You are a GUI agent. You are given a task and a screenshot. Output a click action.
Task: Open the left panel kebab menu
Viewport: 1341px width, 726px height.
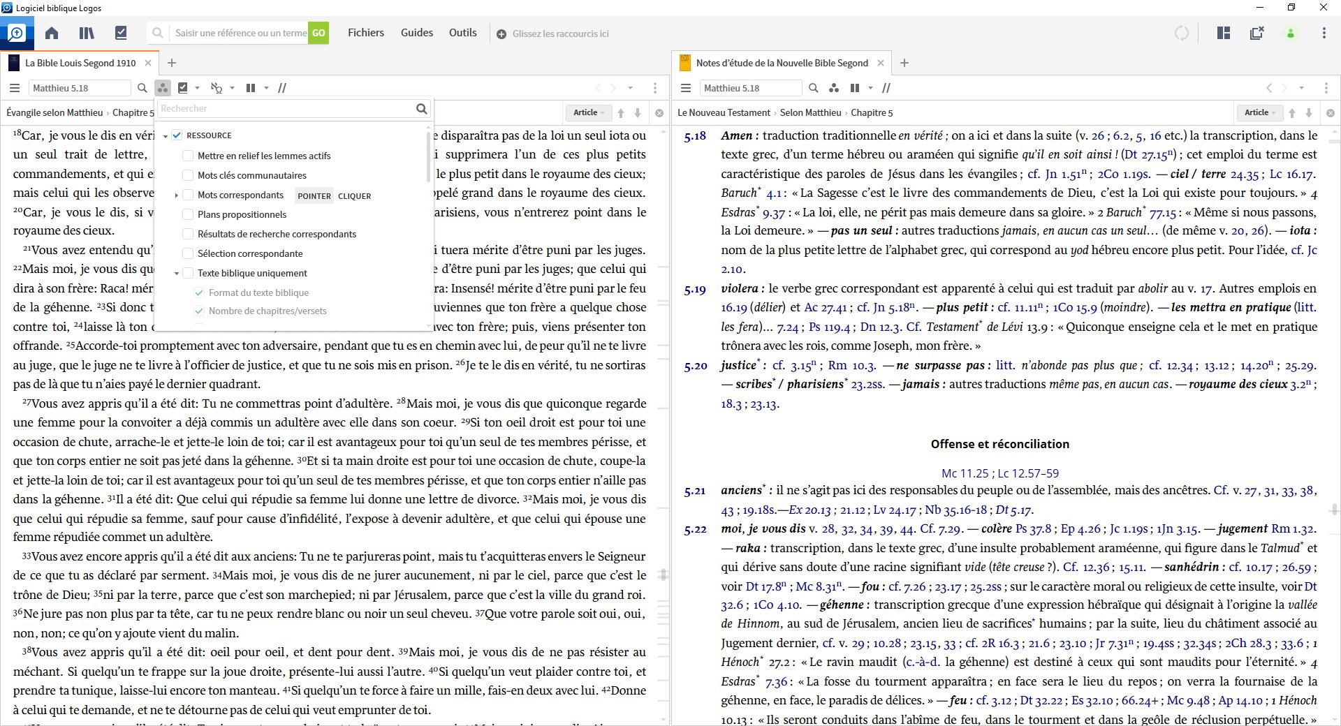(x=654, y=88)
